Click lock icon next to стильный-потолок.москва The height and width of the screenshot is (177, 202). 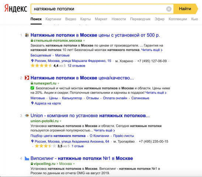pos(32,41)
